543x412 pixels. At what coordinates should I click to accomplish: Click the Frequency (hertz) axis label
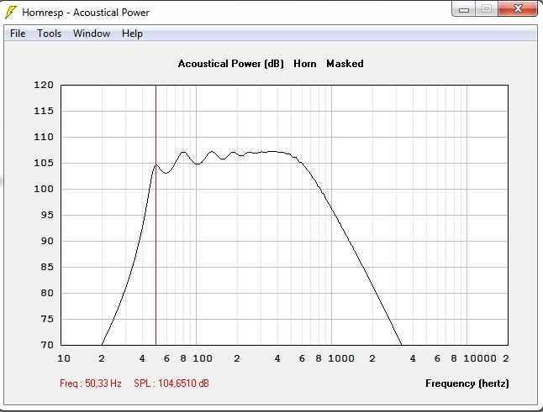pyautogui.click(x=467, y=383)
